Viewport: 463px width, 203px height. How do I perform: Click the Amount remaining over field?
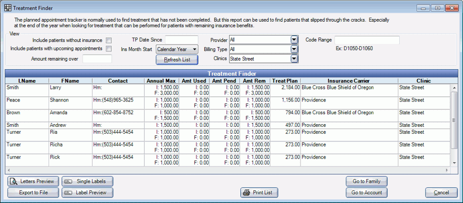[x=97, y=59]
